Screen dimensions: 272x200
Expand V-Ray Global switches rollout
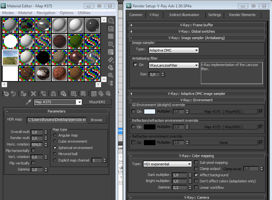point(196,31)
